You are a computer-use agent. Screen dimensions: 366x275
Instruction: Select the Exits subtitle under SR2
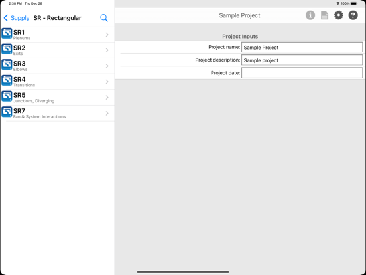coord(18,54)
